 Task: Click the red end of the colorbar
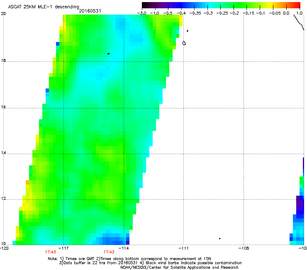297,5
